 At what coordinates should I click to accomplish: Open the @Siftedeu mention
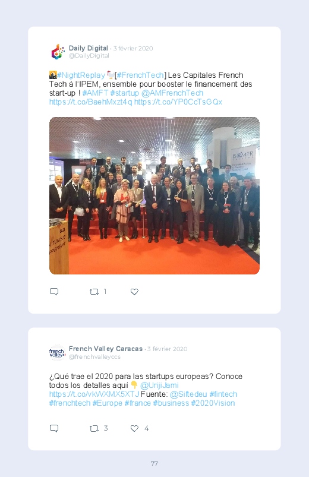[188, 394]
